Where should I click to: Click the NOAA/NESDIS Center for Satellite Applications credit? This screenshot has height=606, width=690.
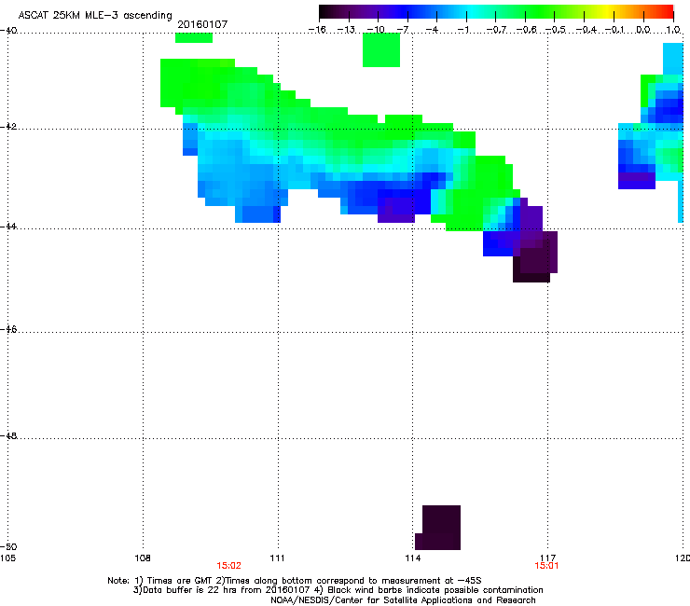[x=403, y=599]
